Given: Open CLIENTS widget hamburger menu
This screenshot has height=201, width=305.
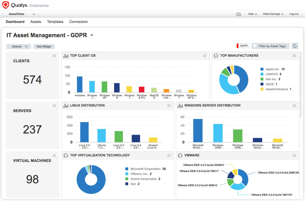Looking at the screenshot, I should [54, 56].
